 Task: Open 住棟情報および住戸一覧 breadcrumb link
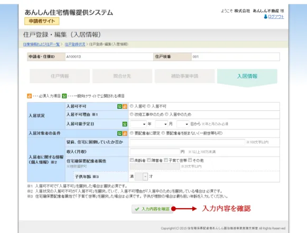(41, 44)
